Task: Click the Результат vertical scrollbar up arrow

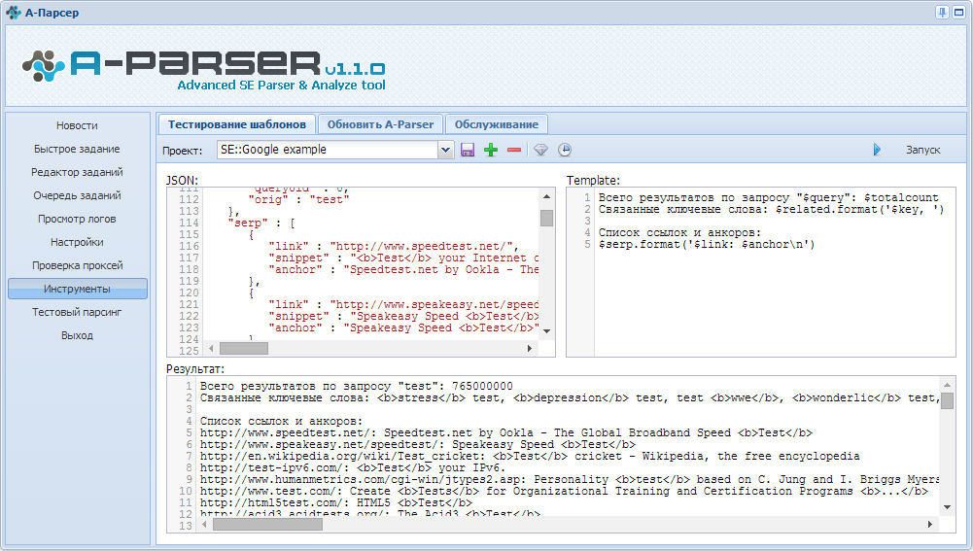Action: [x=947, y=386]
